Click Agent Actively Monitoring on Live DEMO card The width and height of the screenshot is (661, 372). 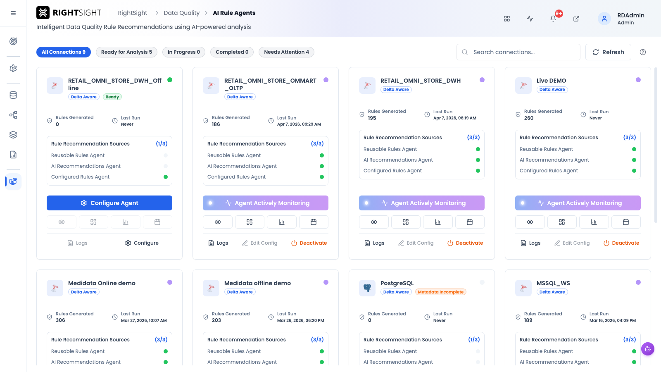tap(578, 203)
